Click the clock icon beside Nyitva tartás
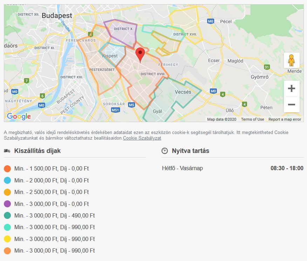This screenshot has width=307, height=261. pyautogui.click(x=165, y=151)
